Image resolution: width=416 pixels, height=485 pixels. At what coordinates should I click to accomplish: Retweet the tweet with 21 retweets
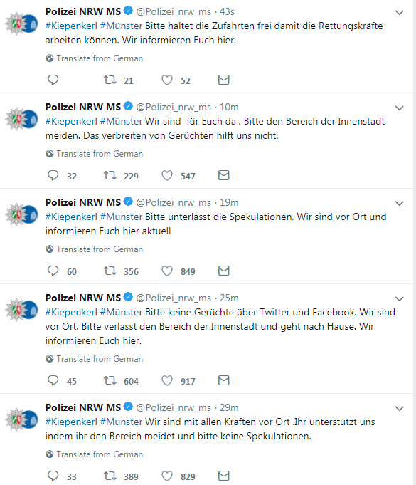(110, 80)
